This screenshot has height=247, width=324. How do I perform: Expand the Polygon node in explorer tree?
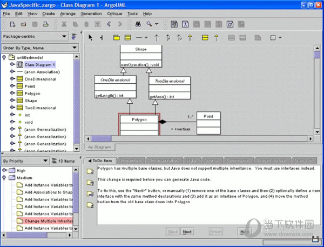12,93
